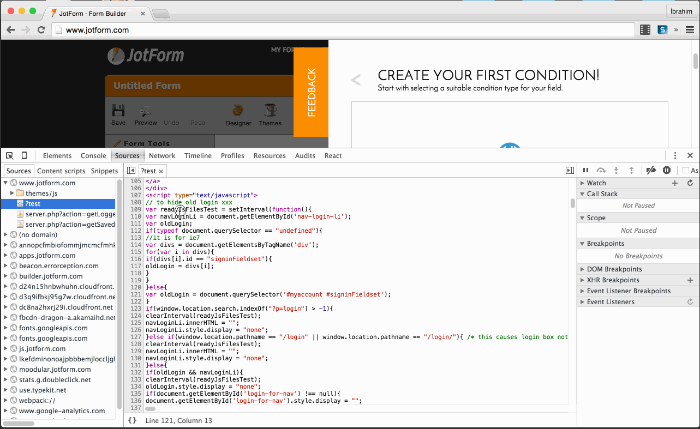Deactivate all breakpoints
700x429 pixels.
click(x=651, y=171)
